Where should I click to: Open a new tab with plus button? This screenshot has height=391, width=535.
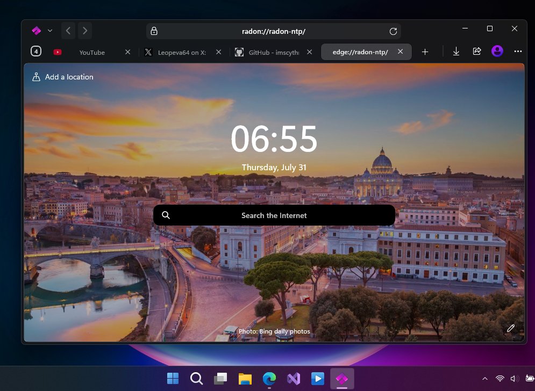click(x=425, y=52)
